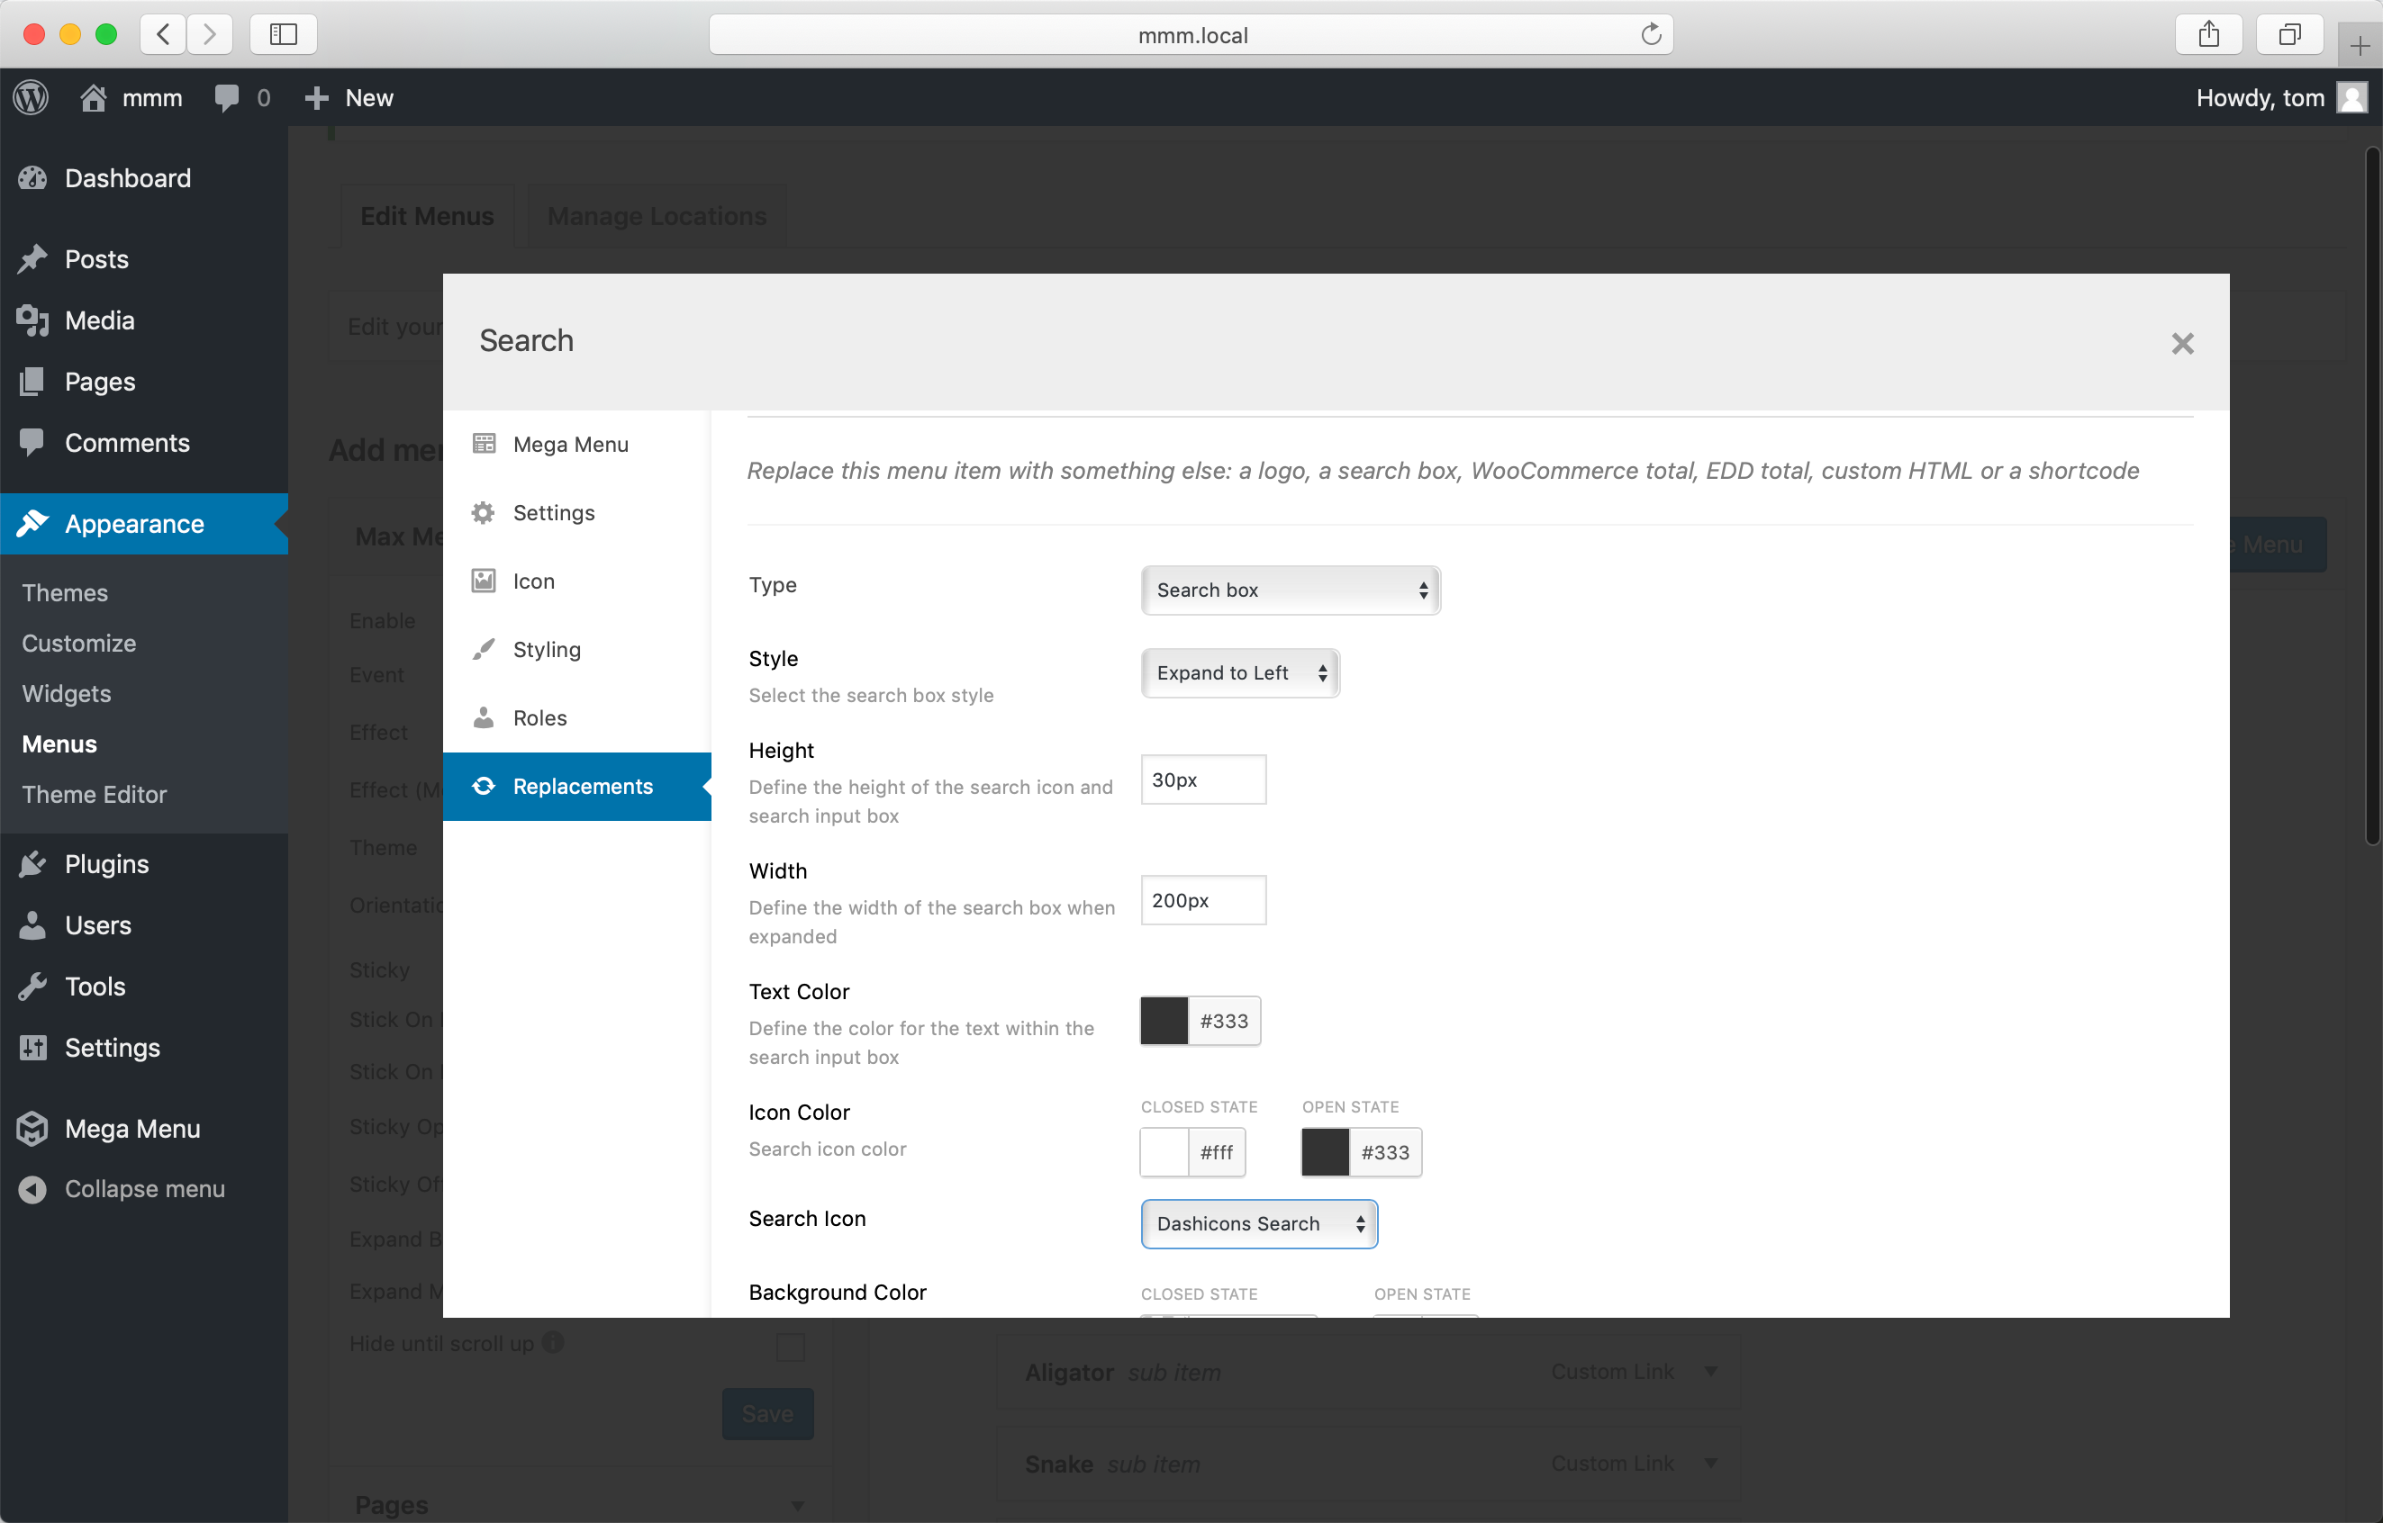The width and height of the screenshot is (2383, 1523).
Task: Switch to the Styling tab
Action: coord(547,650)
